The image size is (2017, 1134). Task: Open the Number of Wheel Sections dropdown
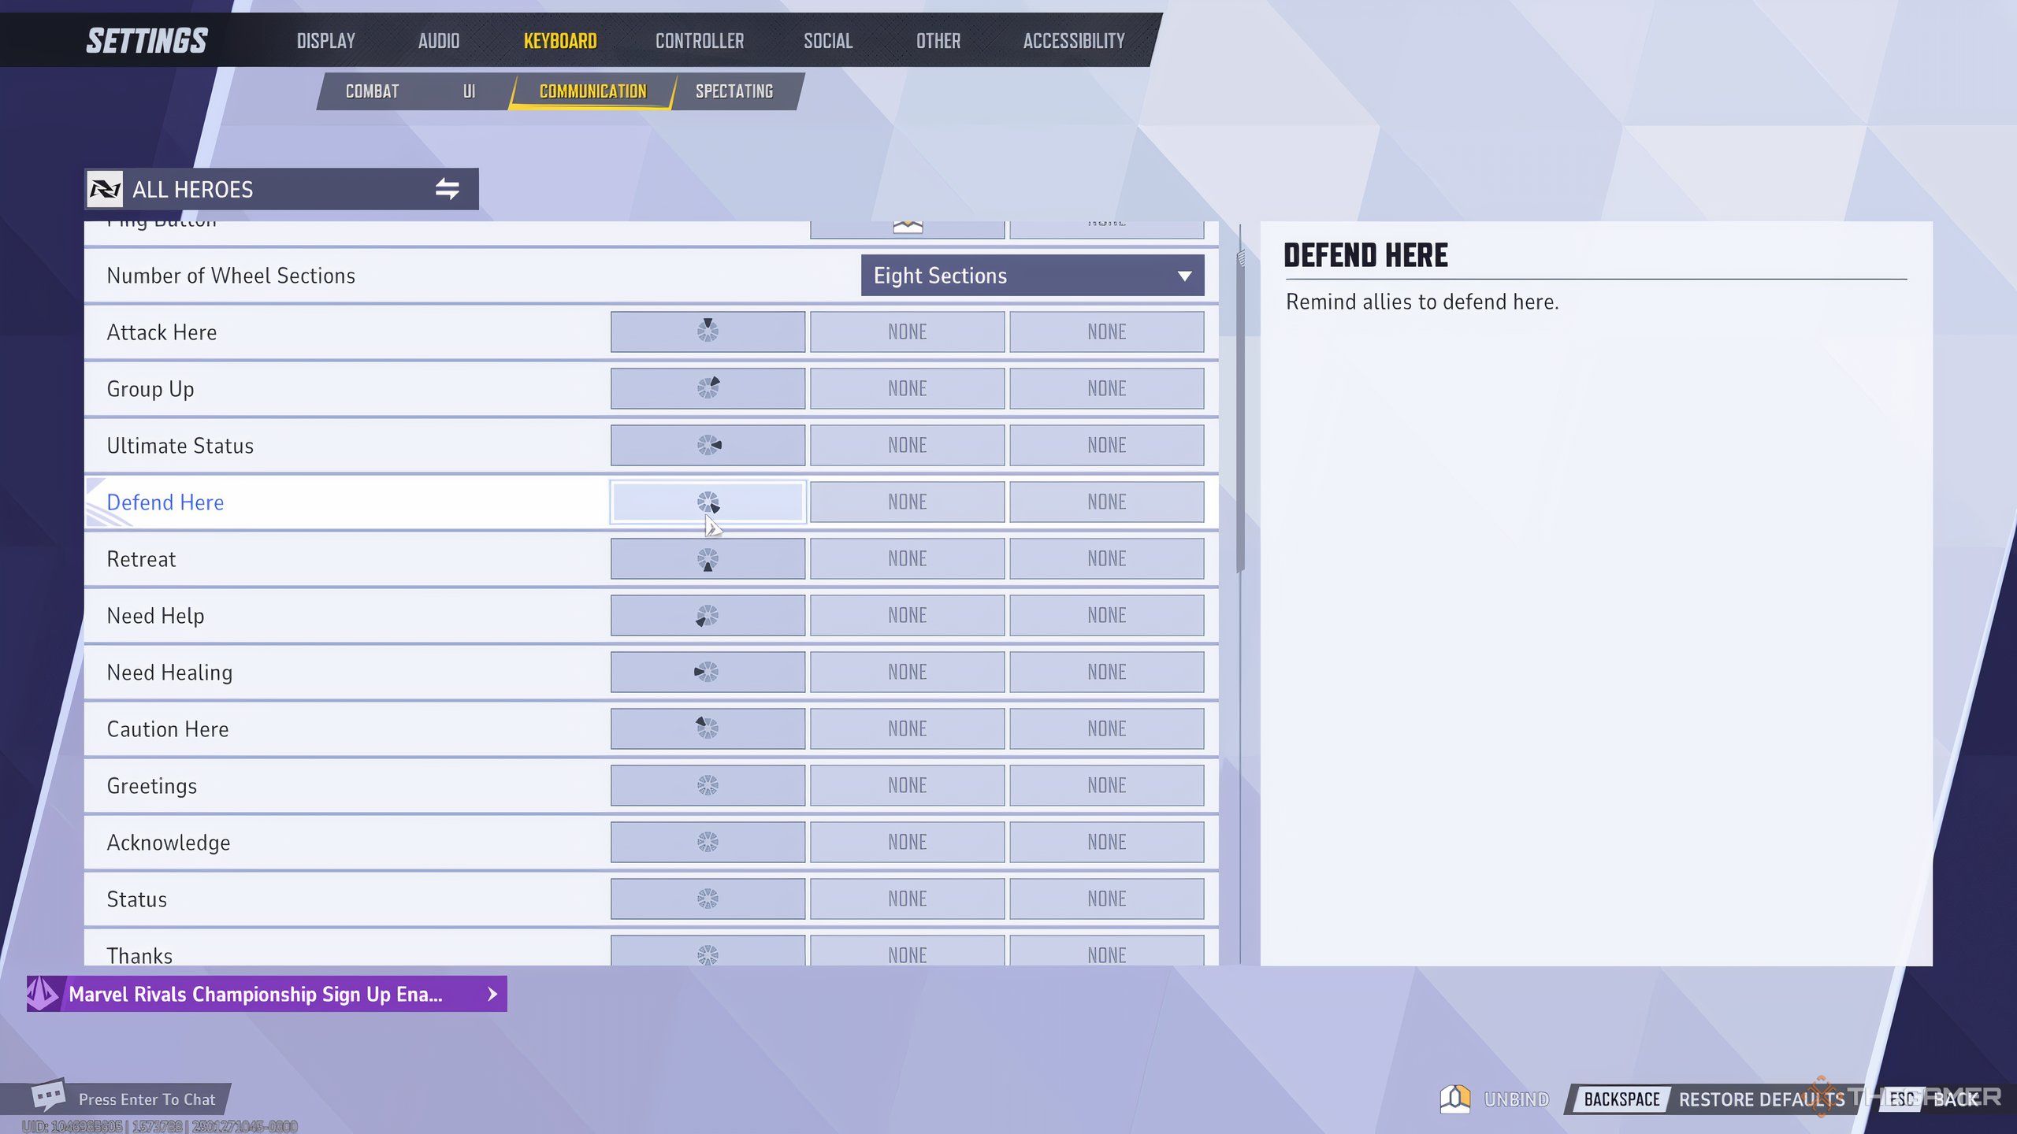1031,274
